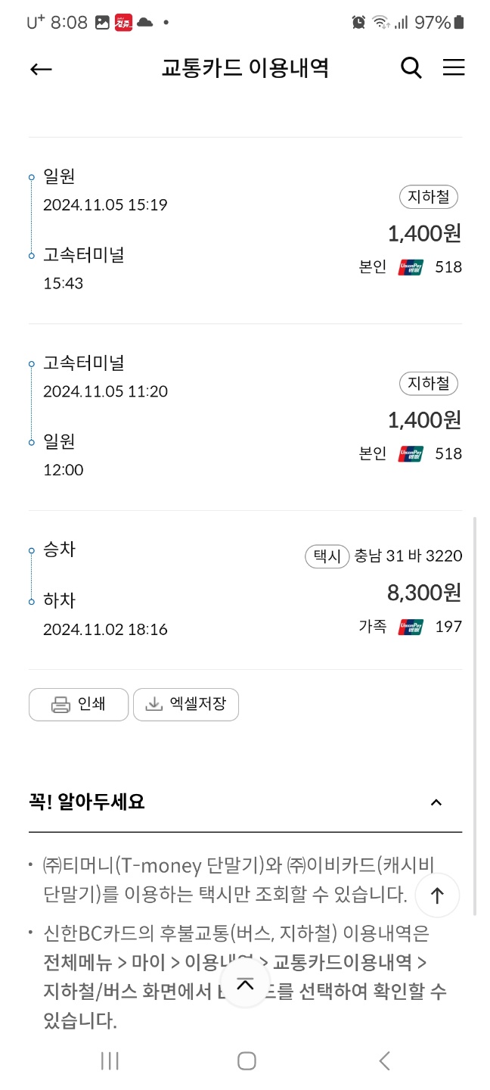Tap the scroll-to-top arrow button

437,895
